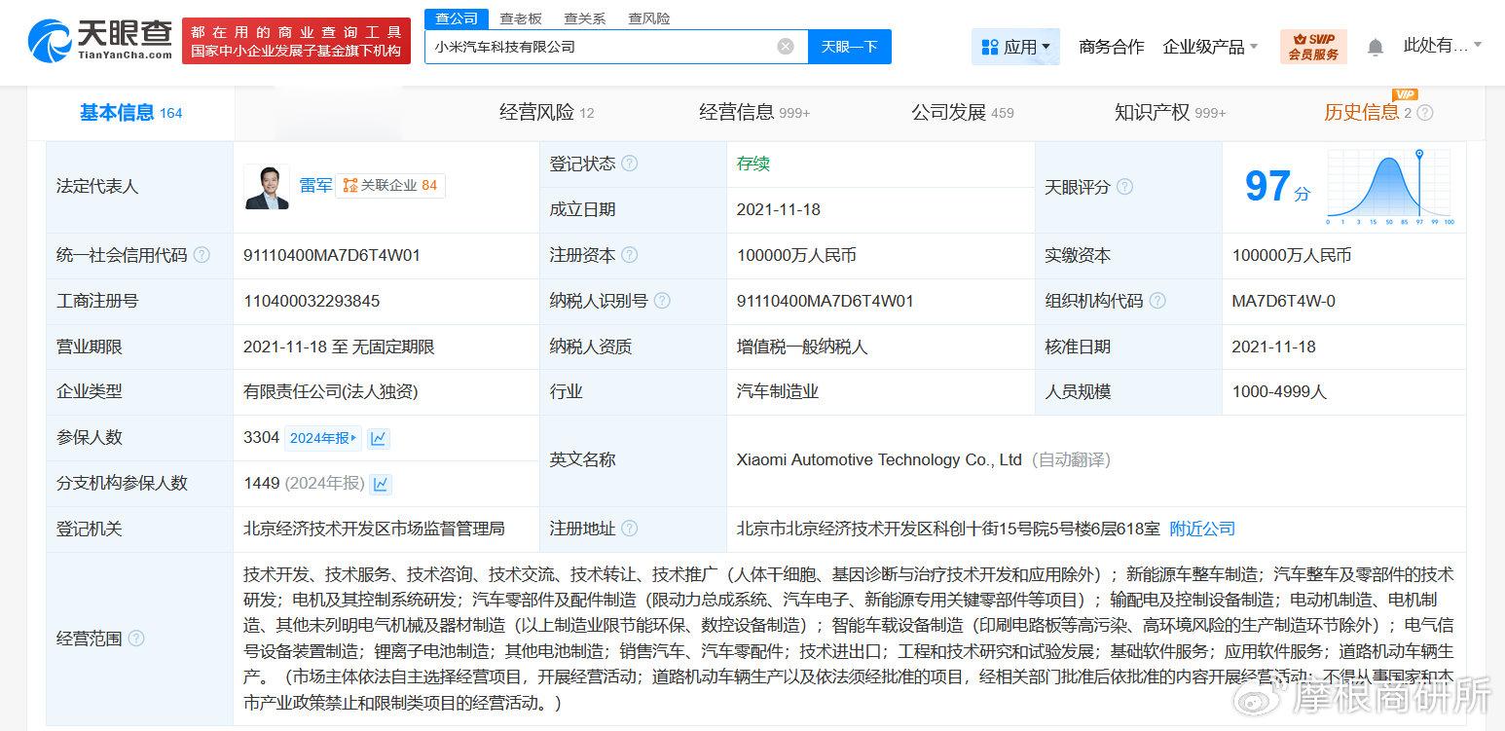The image size is (1505, 731).
Task: Click help icon next to 登记状态
Action: click(x=630, y=164)
